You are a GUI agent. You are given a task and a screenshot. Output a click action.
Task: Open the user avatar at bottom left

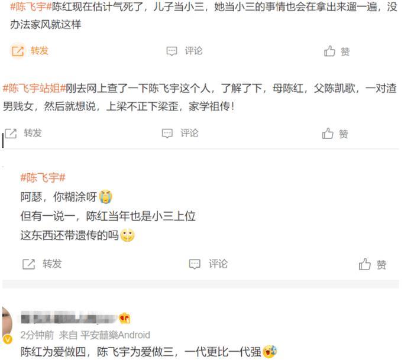coord(7,323)
